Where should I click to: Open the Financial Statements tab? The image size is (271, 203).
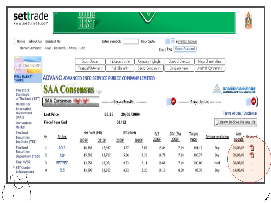click(x=90, y=68)
